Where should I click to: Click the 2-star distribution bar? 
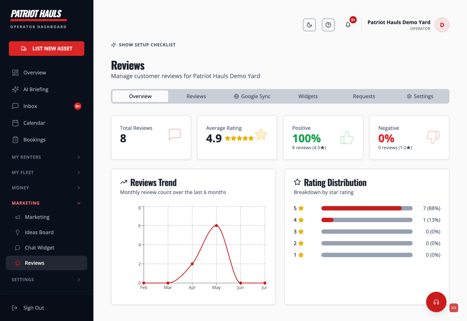[x=367, y=243]
